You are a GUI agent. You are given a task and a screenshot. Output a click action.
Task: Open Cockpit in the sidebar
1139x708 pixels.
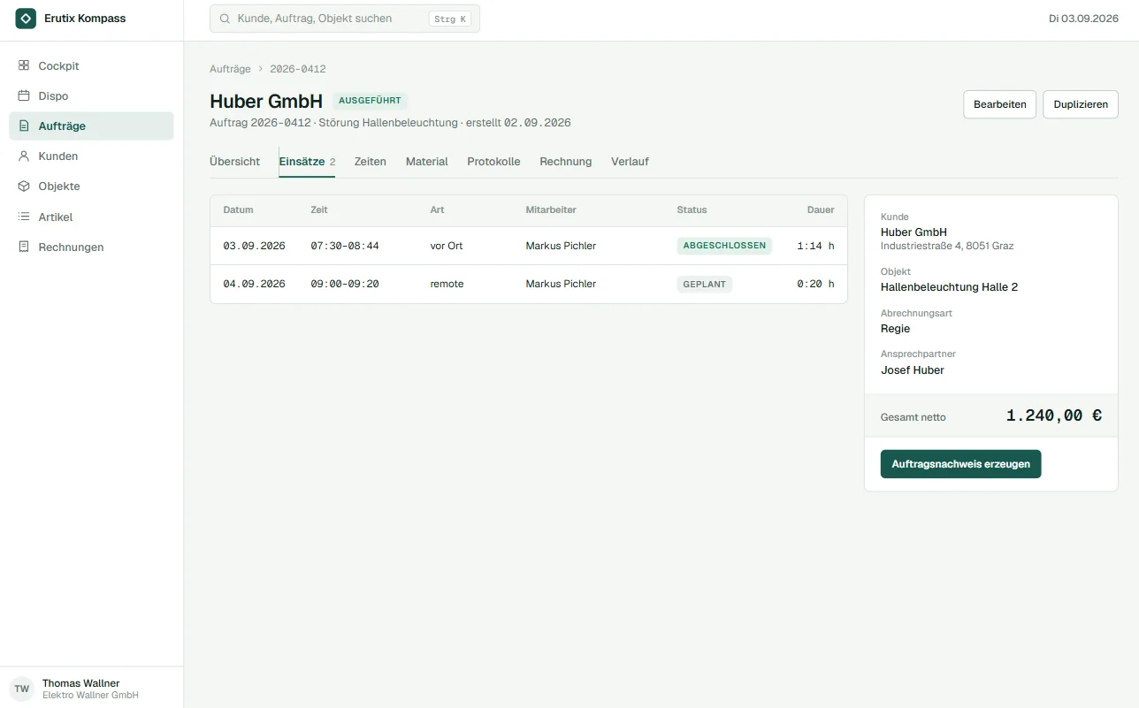click(x=91, y=65)
